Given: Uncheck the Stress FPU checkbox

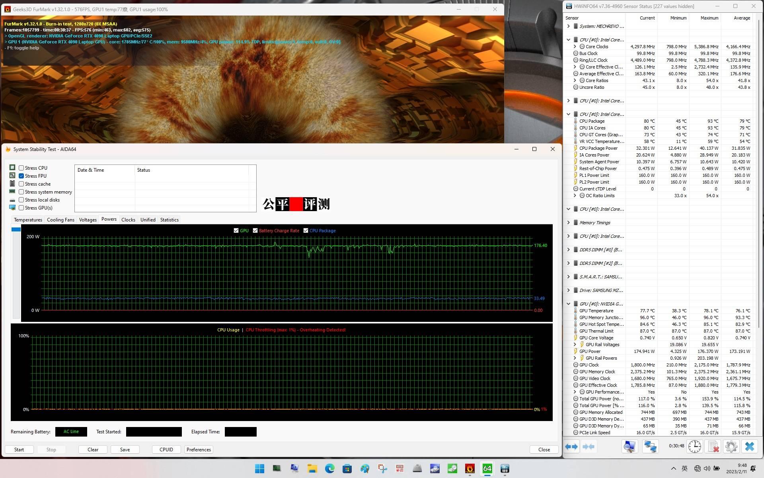Looking at the screenshot, I should [x=21, y=176].
